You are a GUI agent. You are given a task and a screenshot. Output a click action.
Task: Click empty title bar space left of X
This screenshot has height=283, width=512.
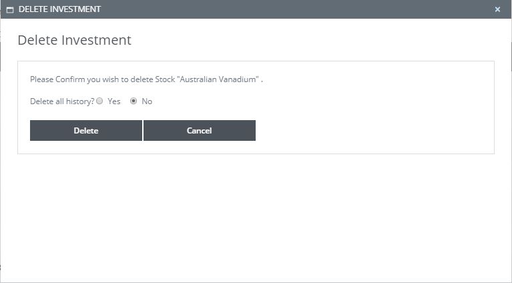pyautogui.click(x=334, y=9)
